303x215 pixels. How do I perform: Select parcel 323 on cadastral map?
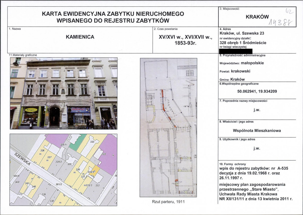(x=92, y=142)
